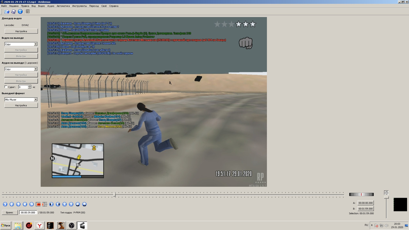Click output format Настройка button
The height and width of the screenshot is (230, 409).
tap(21, 105)
